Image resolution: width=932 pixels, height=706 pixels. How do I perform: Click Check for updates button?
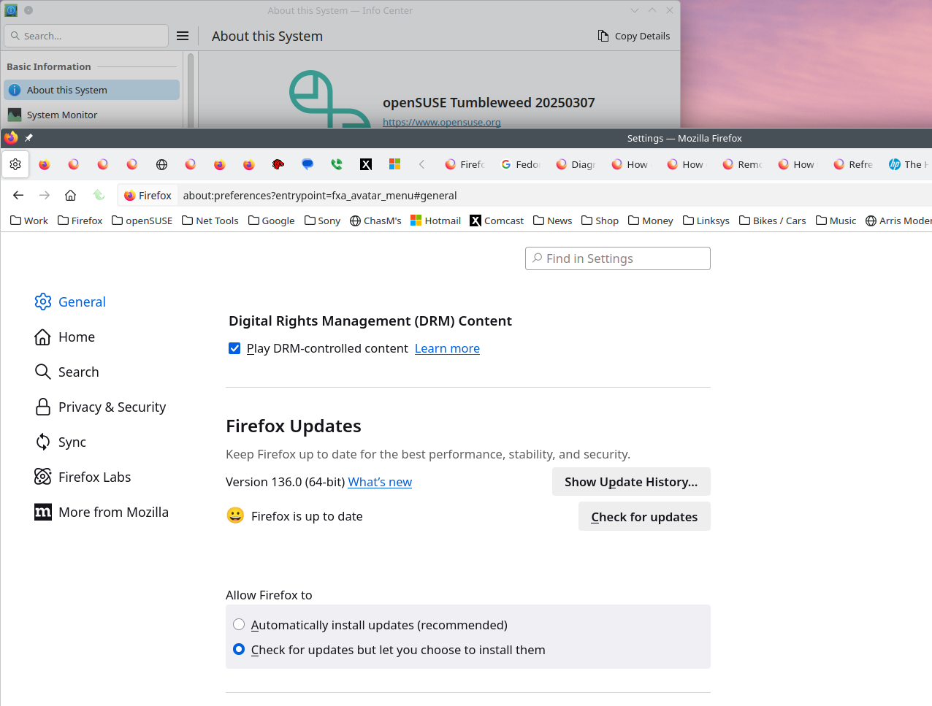pyautogui.click(x=644, y=516)
